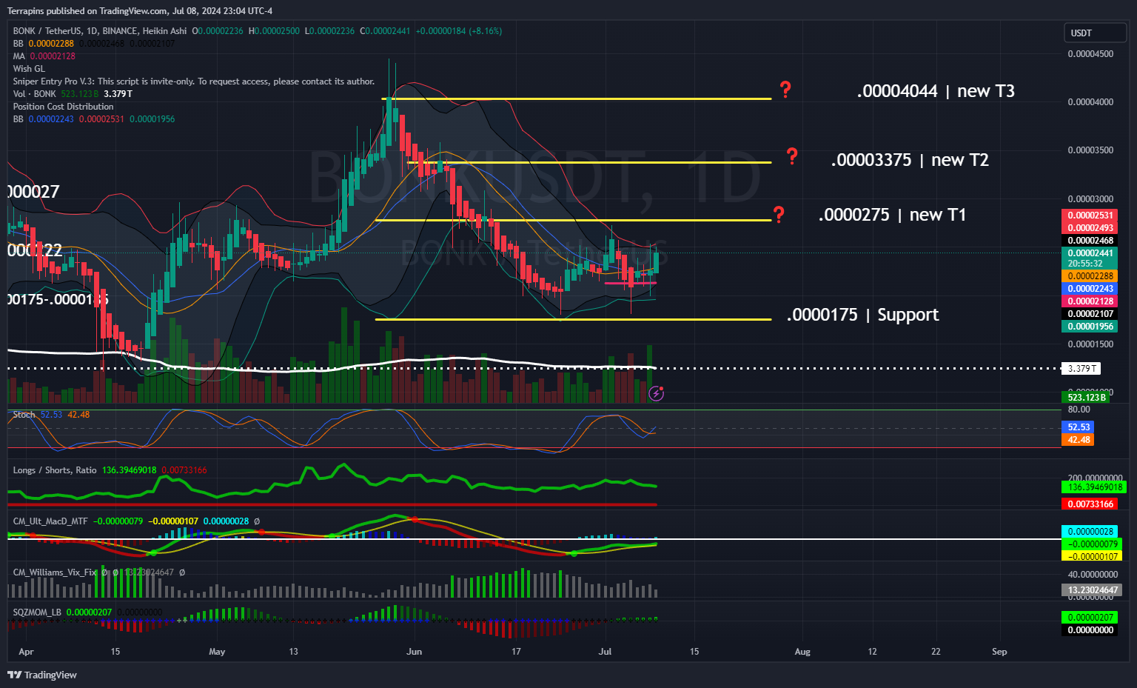Click the blue 52.53 Stoch value label
Image resolution: width=1137 pixels, height=688 pixels.
click(x=1079, y=427)
